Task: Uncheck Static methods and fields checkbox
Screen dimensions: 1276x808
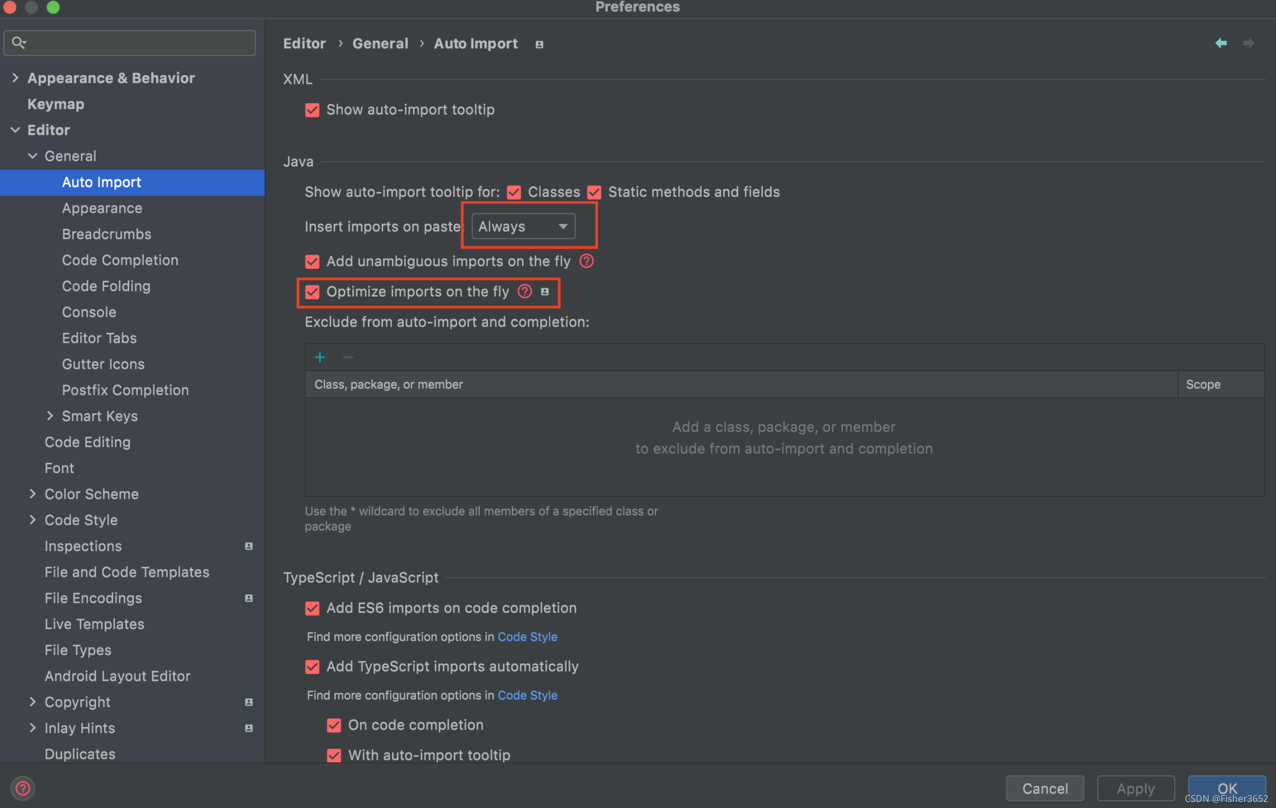Action: pyautogui.click(x=594, y=192)
